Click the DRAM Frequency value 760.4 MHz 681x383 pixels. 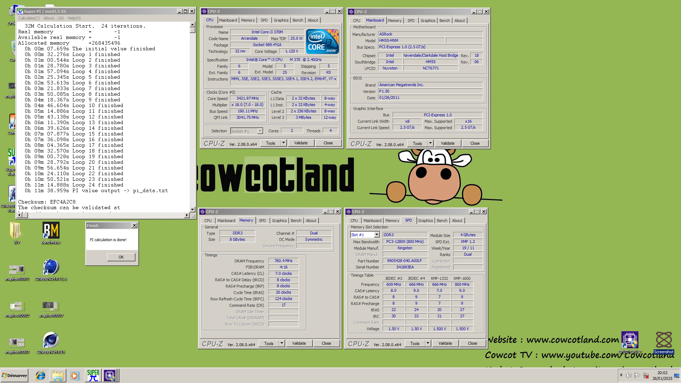(283, 261)
